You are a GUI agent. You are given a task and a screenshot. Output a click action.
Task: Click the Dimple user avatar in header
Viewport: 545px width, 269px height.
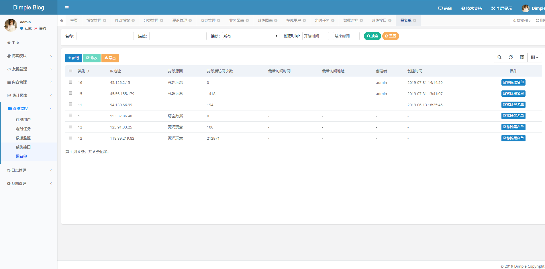point(526,8)
